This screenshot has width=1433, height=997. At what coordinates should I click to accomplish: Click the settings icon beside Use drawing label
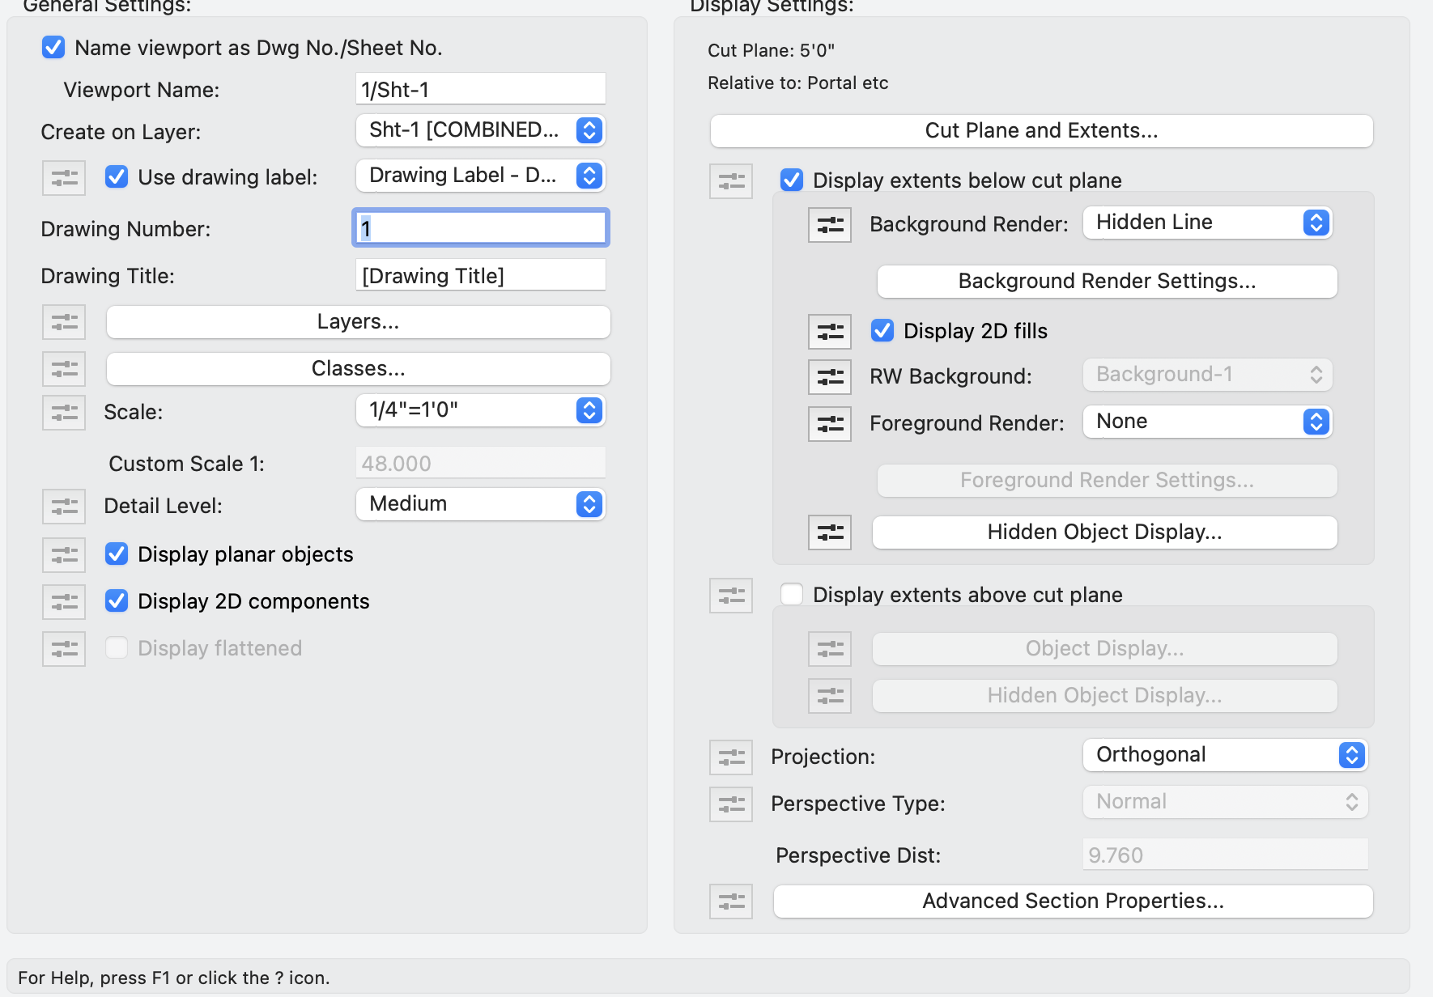[64, 177]
